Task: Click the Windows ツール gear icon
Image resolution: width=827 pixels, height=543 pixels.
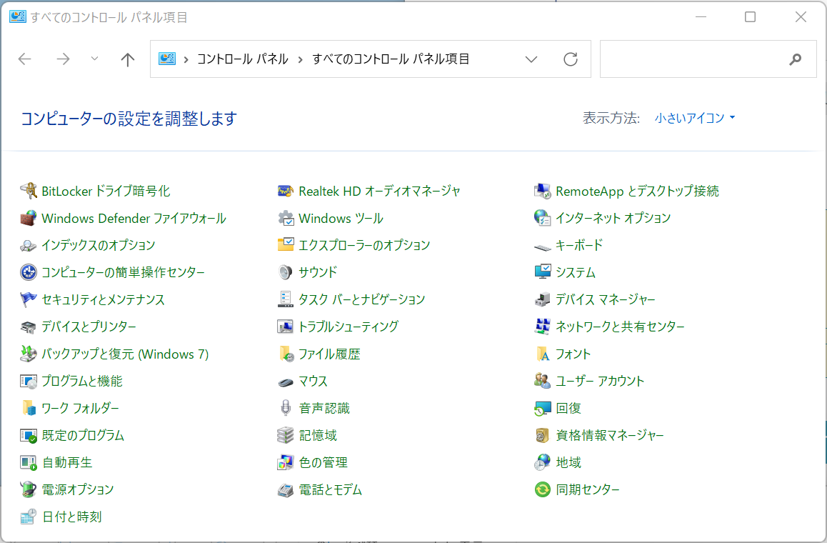Action: [x=286, y=218]
